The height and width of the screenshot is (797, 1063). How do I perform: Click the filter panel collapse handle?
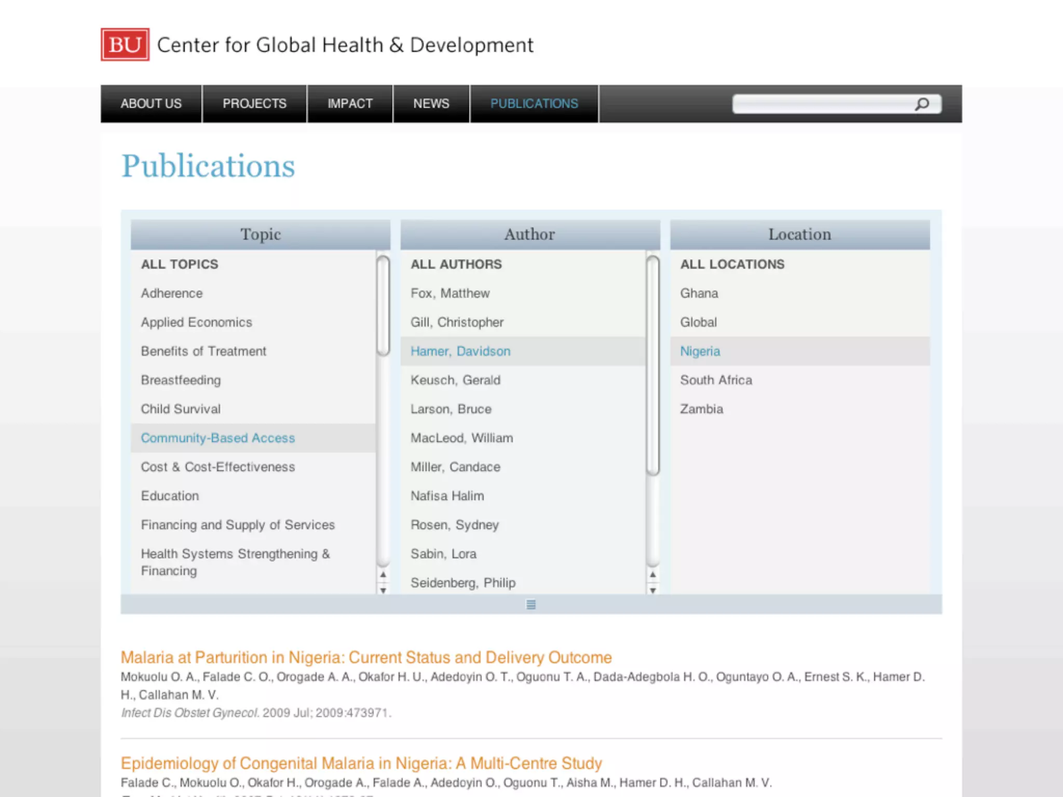point(530,604)
